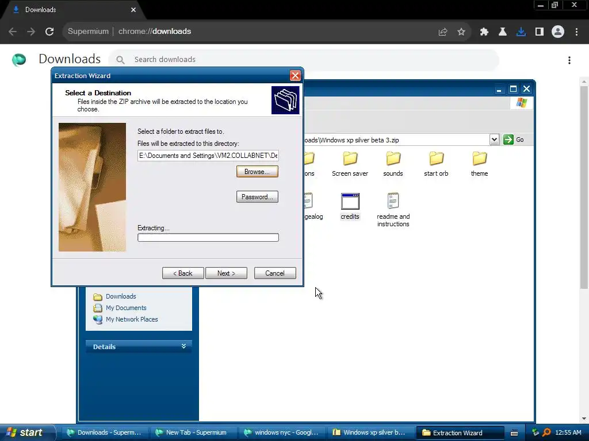Image resolution: width=589 pixels, height=441 pixels.
Task: Click the taskbar clock showing 12:55 AM
Action: tap(568, 433)
